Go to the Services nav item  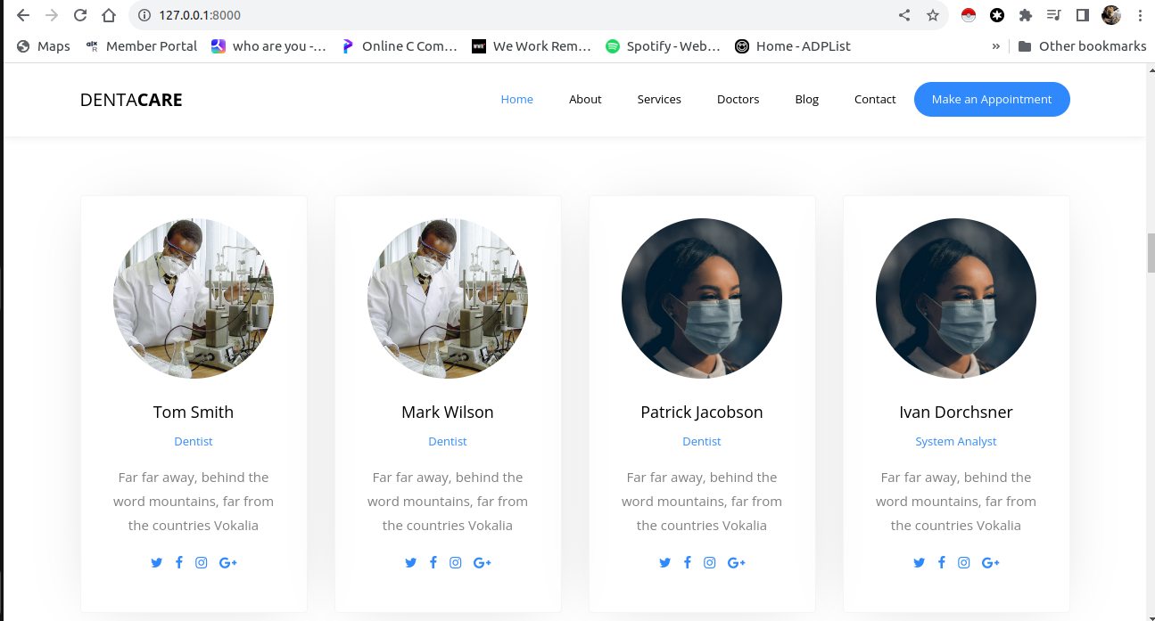659,100
